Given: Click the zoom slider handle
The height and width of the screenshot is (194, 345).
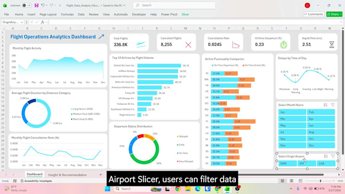Looking at the screenshot, I should pyautogui.click(x=320, y=181).
